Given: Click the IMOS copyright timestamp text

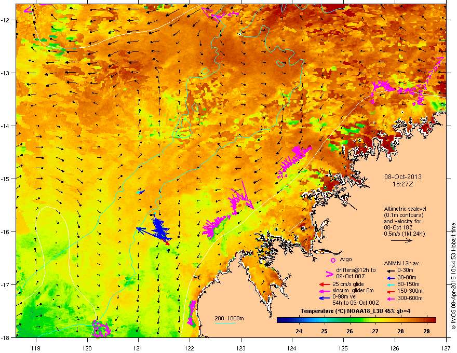Looking at the screenshot, I should click(x=453, y=276).
